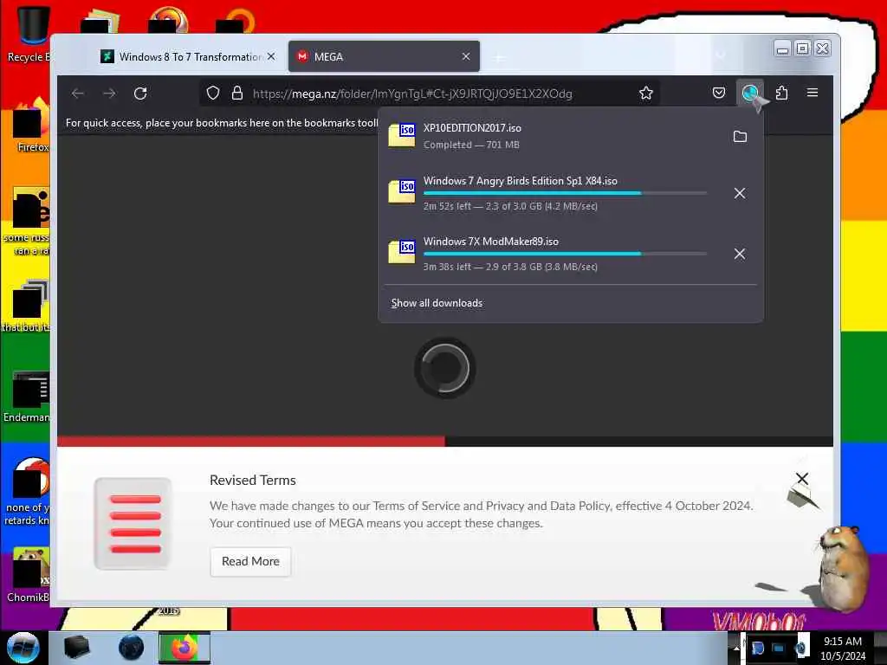The width and height of the screenshot is (887, 665).
Task: Dismiss the Revised Terms banner
Action: pos(801,478)
